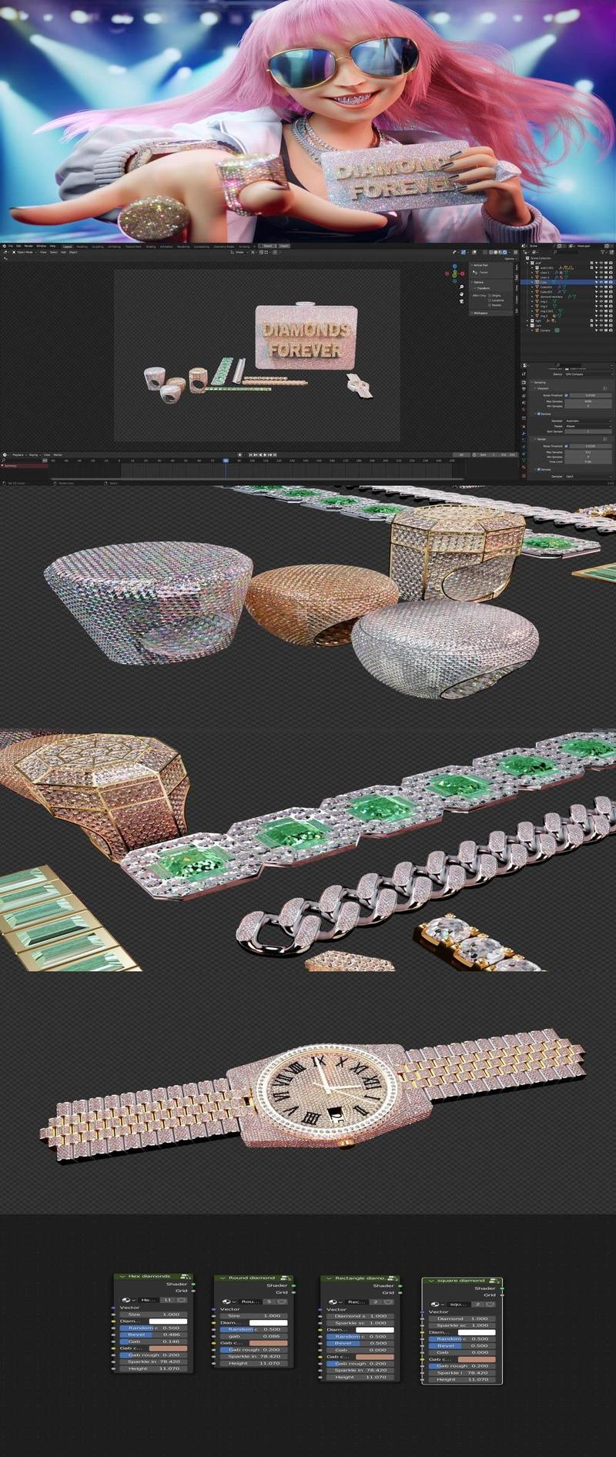Viewport: 616px width, 1457px height.
Task: Adjust Bevel 0.486 slider on Hex diamonds
Action: tap(153, 1335)
